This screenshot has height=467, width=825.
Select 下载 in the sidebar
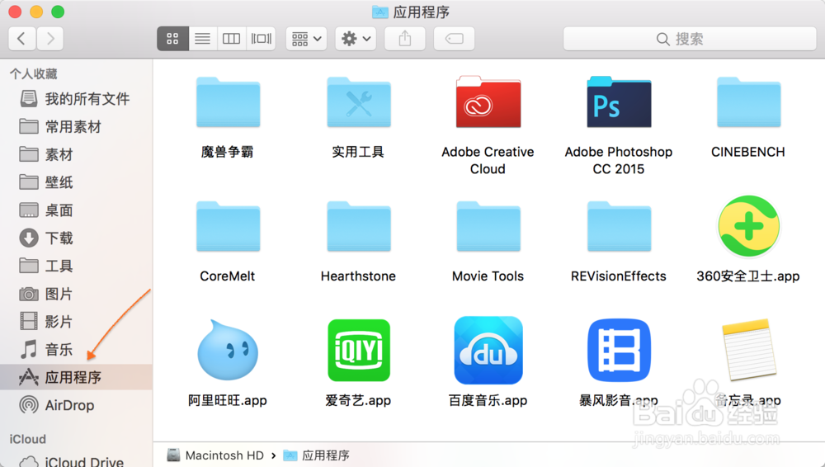click(76, 238)
